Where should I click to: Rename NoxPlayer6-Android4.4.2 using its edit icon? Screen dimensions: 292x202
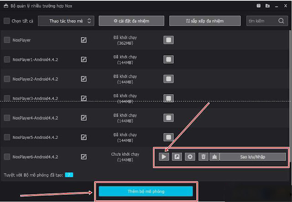(84, 157)
